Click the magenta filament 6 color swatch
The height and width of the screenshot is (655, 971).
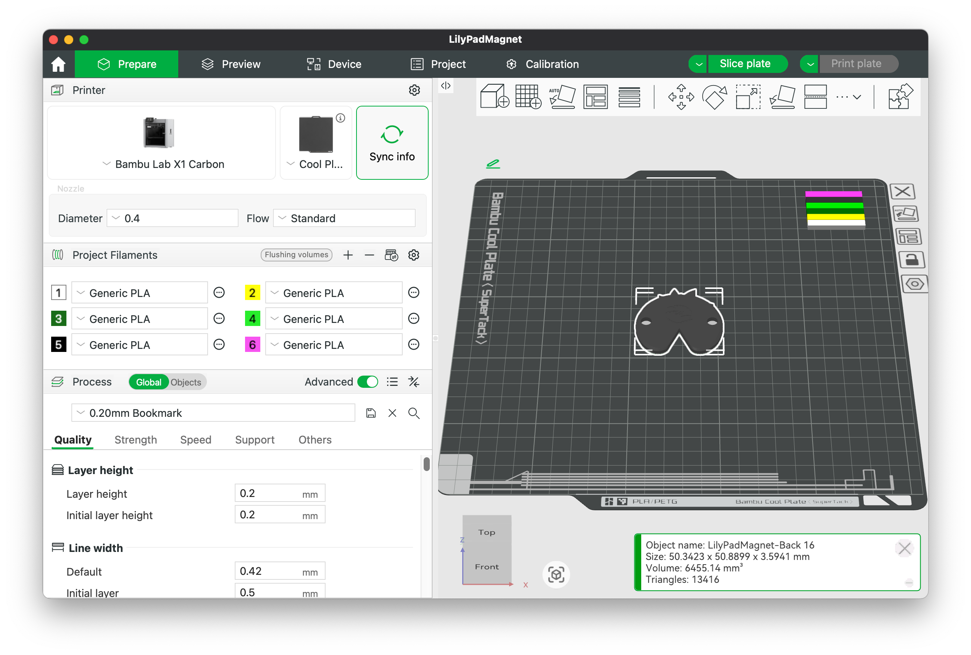tap(252, 345)
